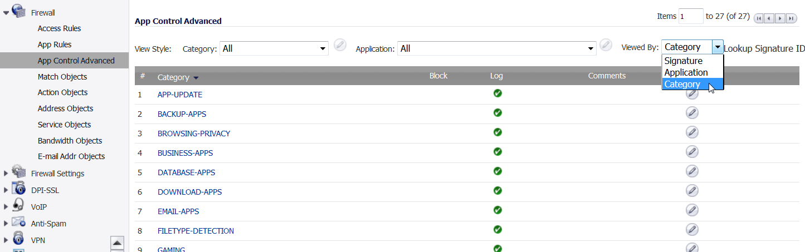Edit the EMAIL-APPS category row
The image size is (805, 252).
pyautogui.click(x=692, y=210)
